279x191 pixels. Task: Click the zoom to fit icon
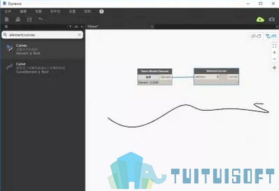[x=274, y=46]
